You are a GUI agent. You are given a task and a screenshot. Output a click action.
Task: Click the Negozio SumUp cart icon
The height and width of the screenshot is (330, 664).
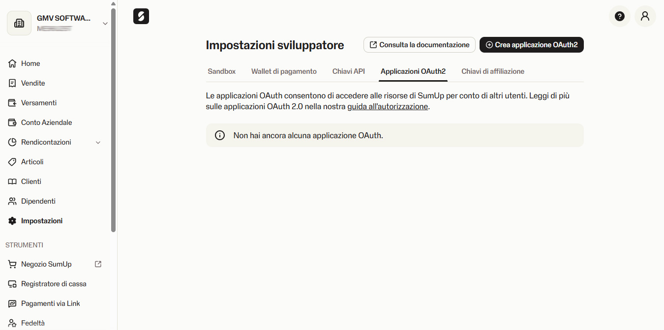tap(12, 264)
